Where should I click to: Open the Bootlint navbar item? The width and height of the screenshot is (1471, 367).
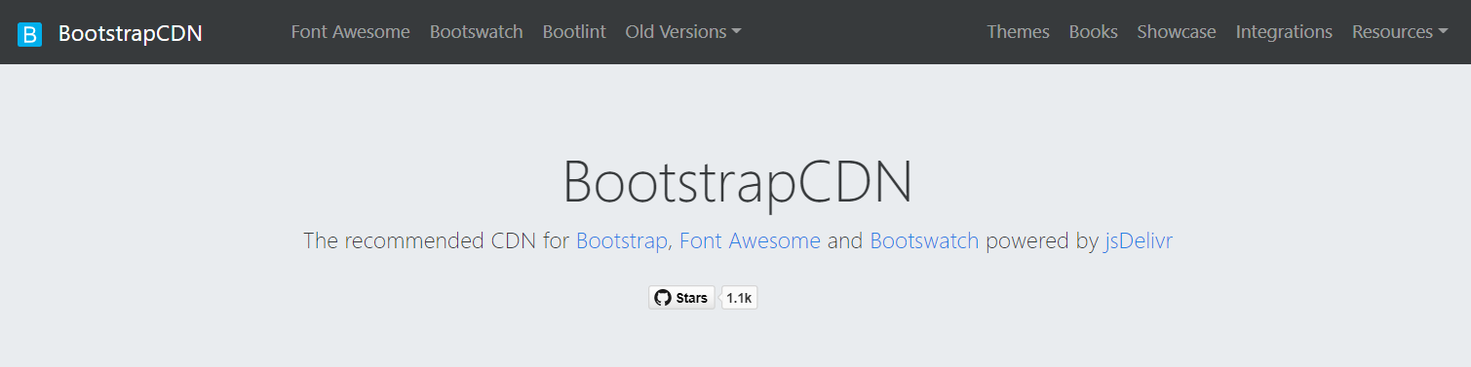coord(574,32)
